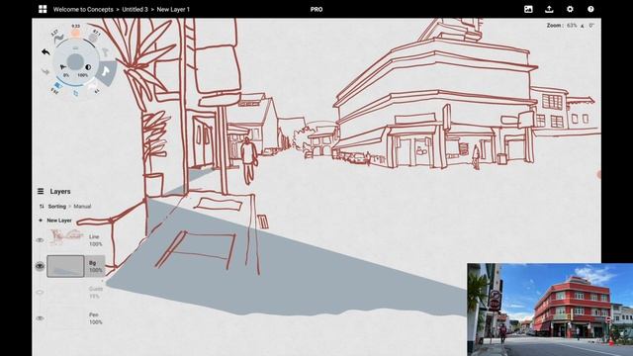Click the plus icon beside New Layer

coord(40,221)
